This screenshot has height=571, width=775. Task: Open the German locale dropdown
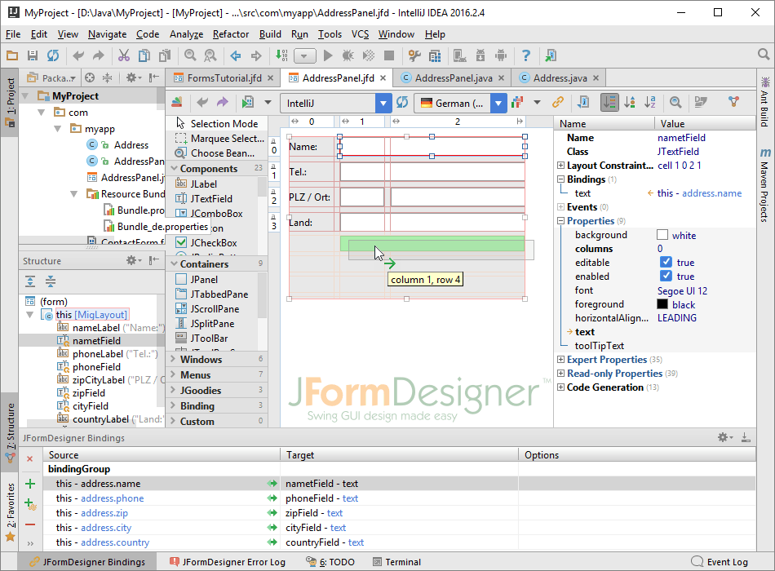(x=498, y=104)
